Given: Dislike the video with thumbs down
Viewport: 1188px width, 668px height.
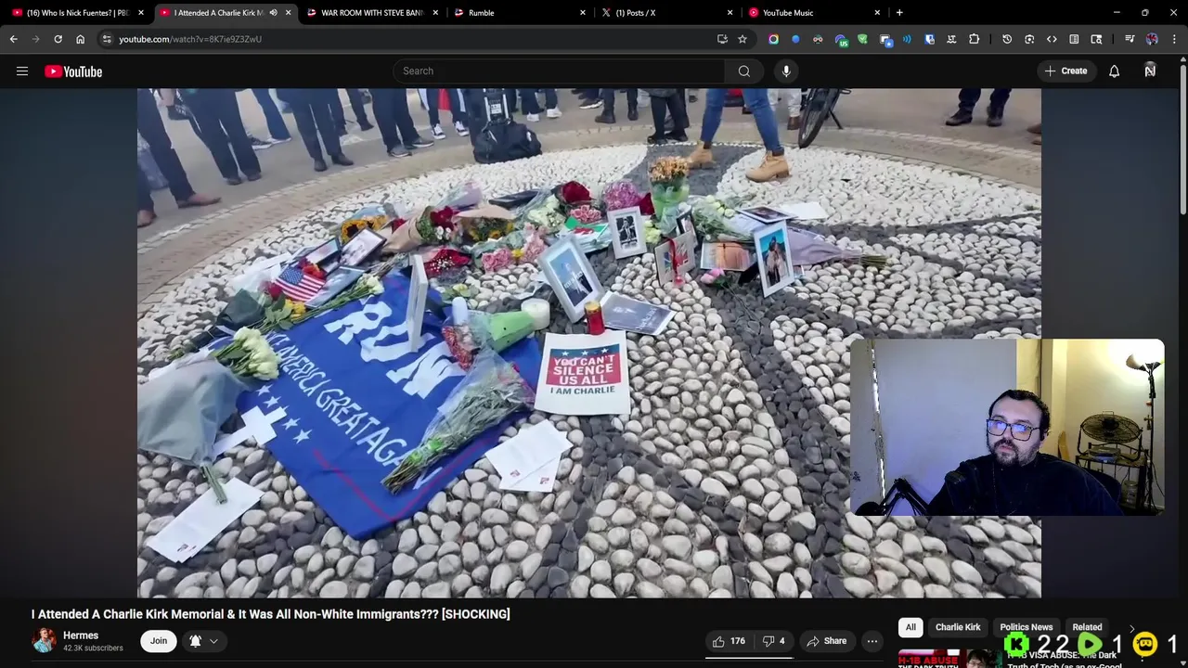Looking at the screenshot, I should tap(774, 641).
